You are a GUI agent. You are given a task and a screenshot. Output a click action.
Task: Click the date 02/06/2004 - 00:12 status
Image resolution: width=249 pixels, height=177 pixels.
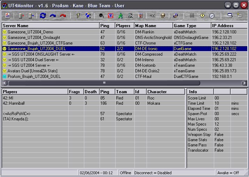pyautogui.click(x=98, y=173)
